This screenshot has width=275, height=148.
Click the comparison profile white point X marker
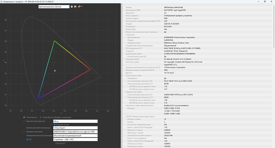[40, 117]
